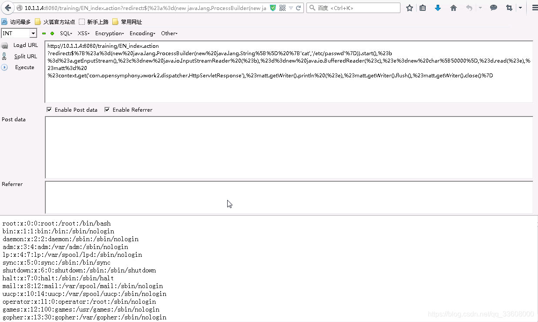Select the daemon:x:2:2 passwd line
538x322 pixels.
71,239
